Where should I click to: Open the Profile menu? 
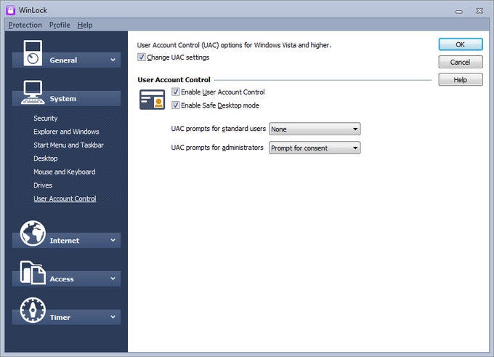pos(60,25)
